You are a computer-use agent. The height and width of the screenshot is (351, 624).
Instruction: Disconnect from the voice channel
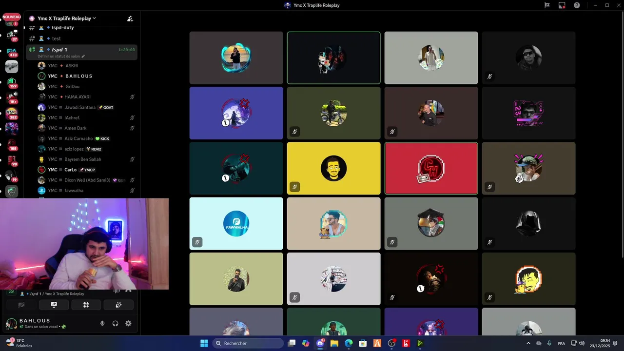128,291
